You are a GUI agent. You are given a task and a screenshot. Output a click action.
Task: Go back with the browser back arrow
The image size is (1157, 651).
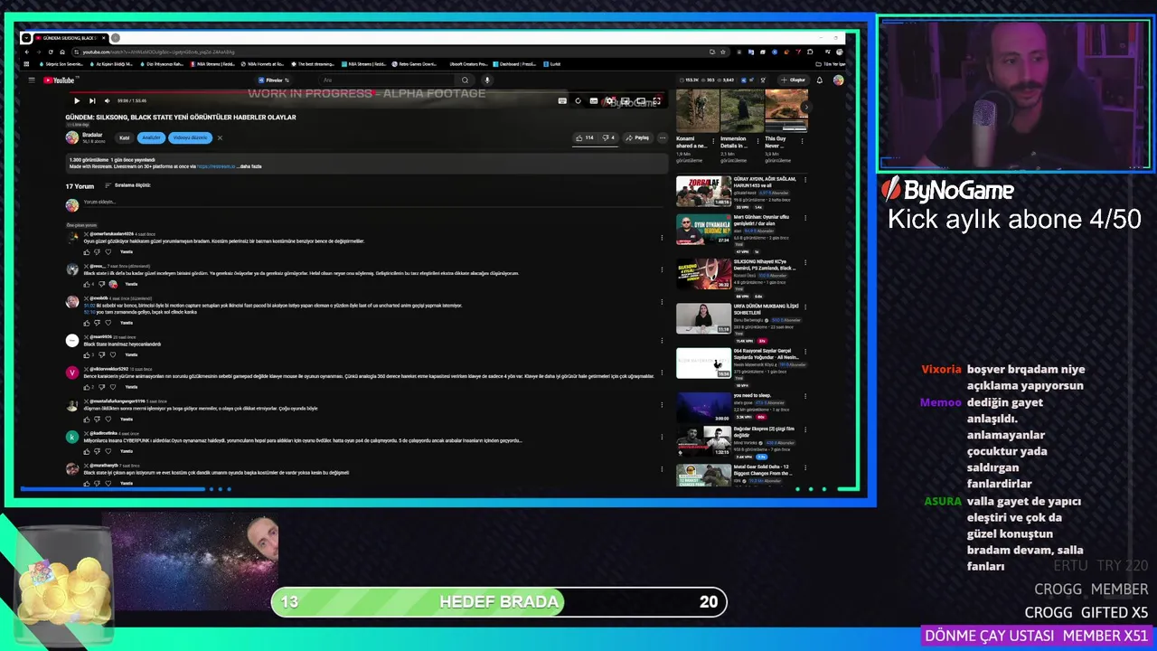(26, 52)
